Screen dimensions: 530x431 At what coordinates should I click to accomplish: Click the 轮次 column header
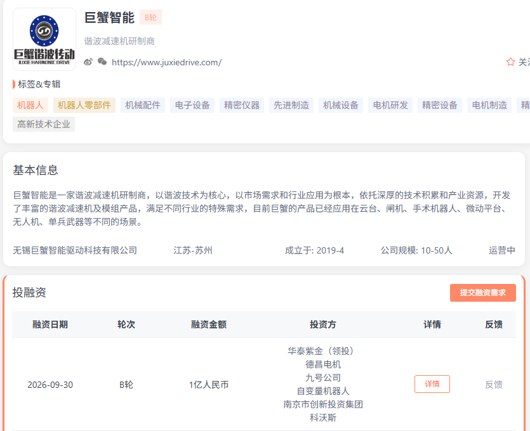tap(126, 325)
